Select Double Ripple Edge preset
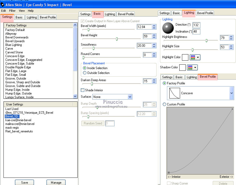This screenshot has width=236, height=185. (x=18, y=67)
